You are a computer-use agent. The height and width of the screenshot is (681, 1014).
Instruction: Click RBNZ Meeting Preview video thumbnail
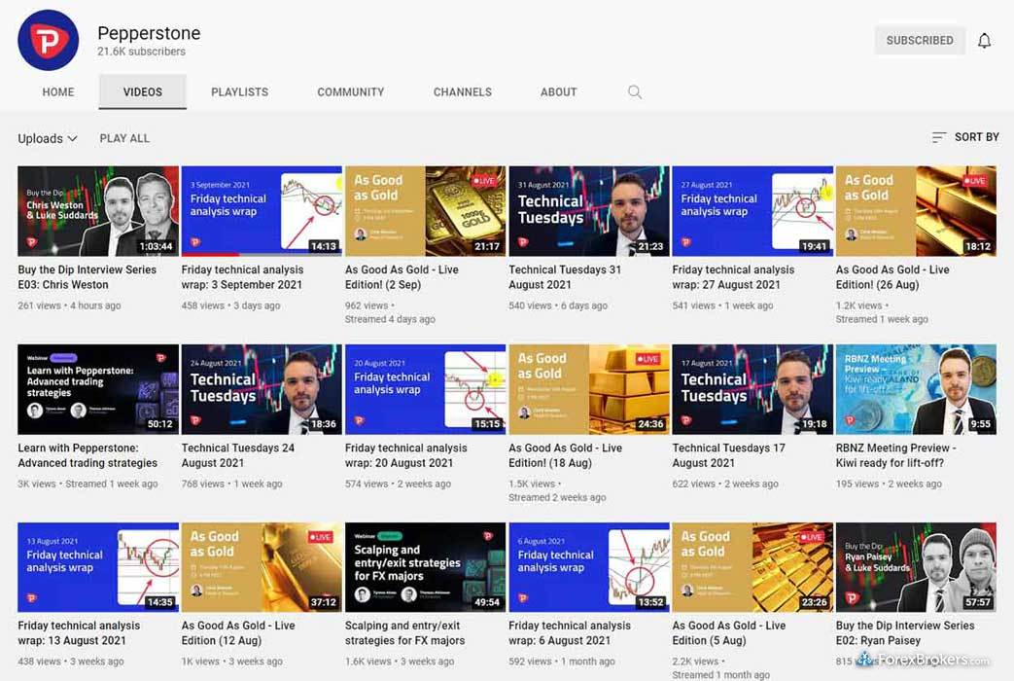click(x=915, y=389)
